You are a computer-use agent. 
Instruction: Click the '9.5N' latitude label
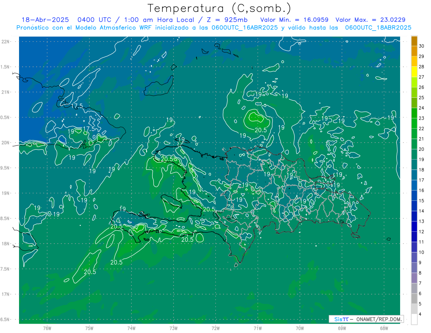pos(5,168)
